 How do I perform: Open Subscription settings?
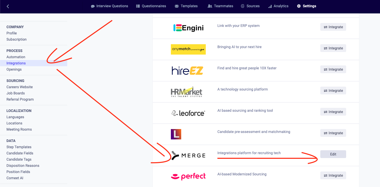tap(17, 39)
